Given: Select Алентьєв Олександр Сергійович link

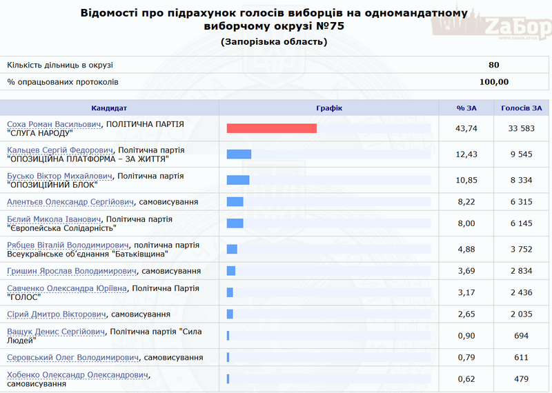Looking at the screenshot, I should tap(70, 202).
